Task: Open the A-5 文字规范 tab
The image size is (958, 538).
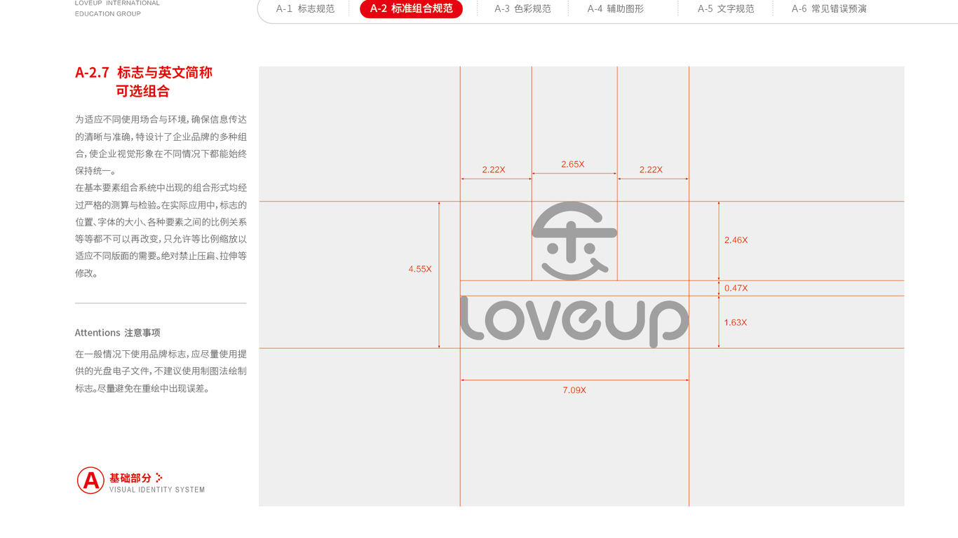Action: coord(726,9)
